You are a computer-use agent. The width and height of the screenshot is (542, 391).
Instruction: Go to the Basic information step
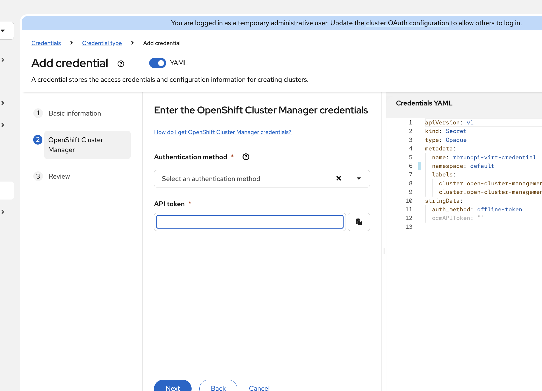pos(75,113)
